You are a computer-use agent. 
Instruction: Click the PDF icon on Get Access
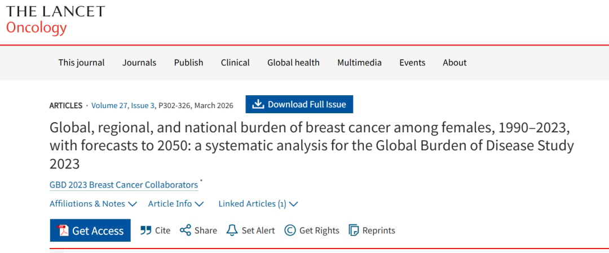click(63, 230)
